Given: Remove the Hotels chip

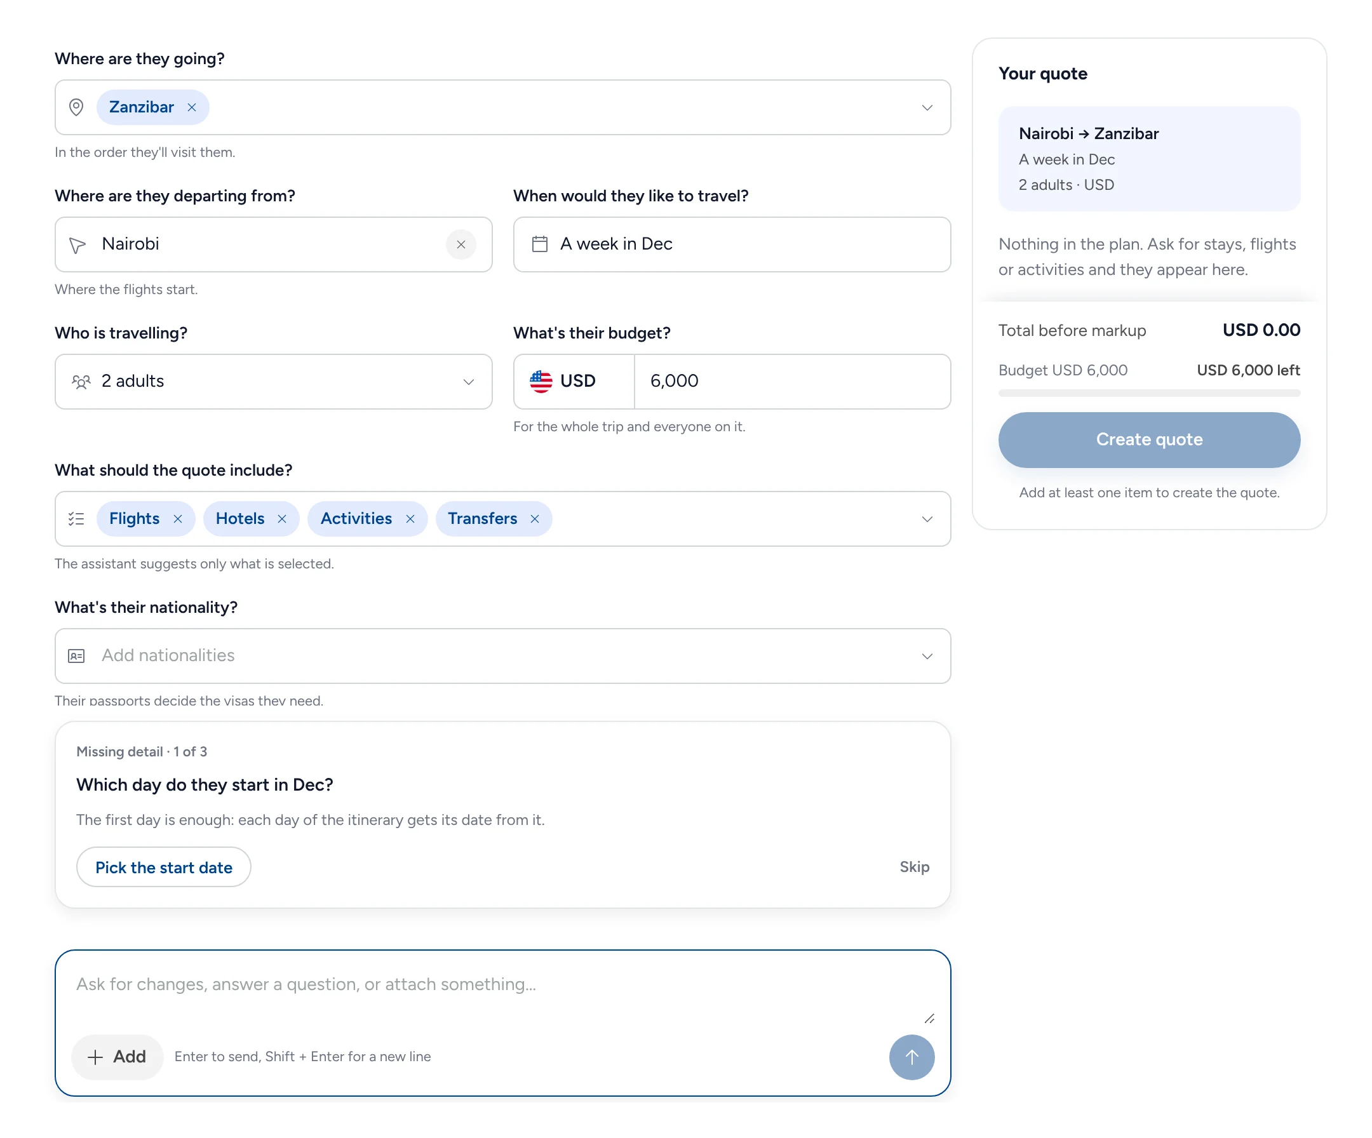Looking at the screenshot, I should (x=282, y=519).
